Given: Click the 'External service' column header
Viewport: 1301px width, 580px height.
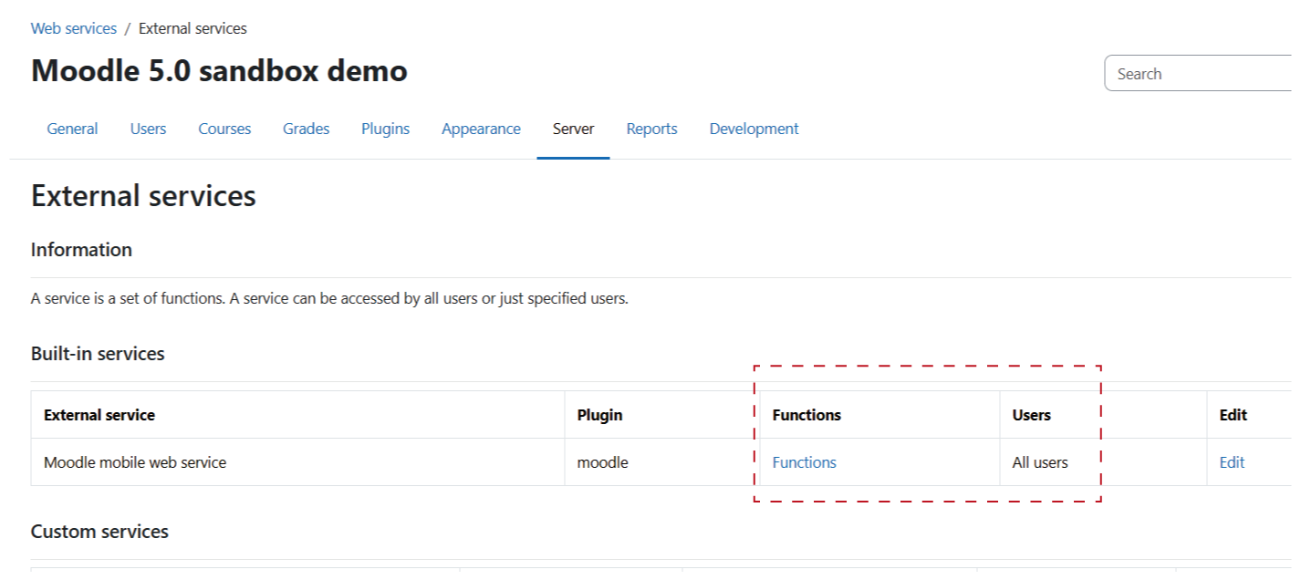Looking at the screenshot, I should tap(99, 415).
